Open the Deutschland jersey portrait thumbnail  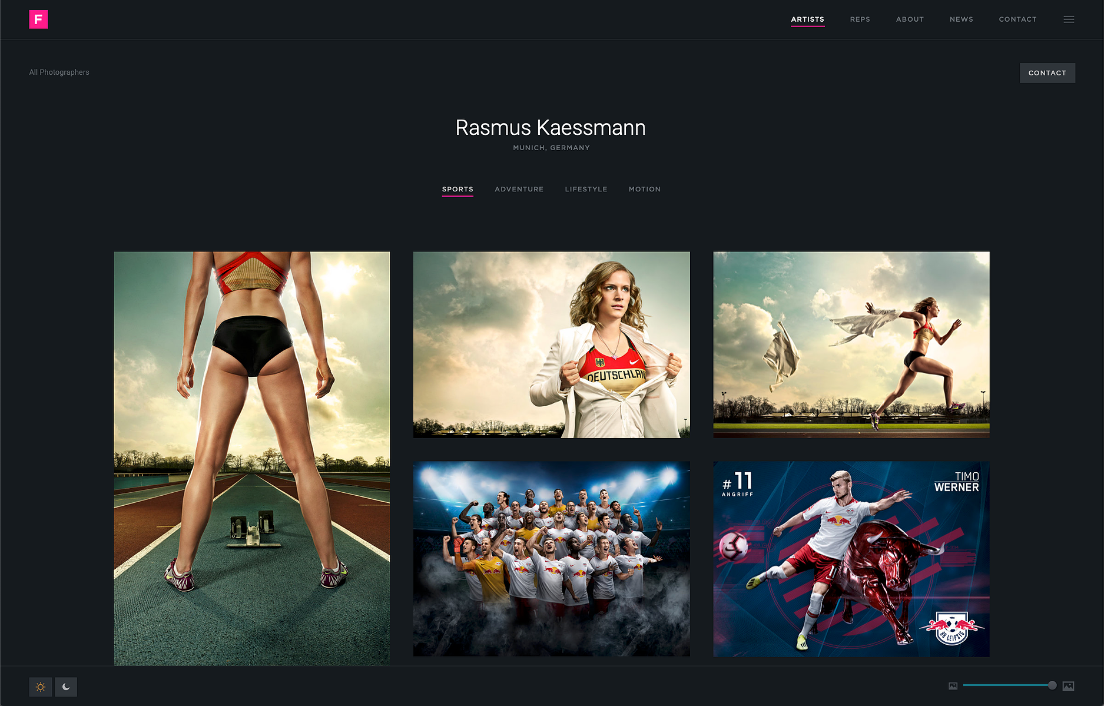tap(552, 345)
